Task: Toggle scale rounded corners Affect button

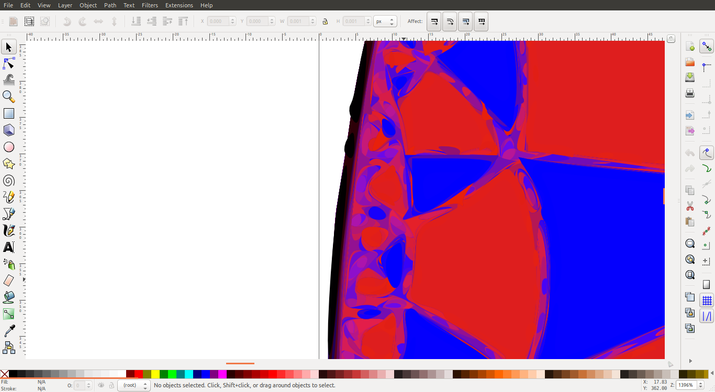Action: click(x=450, y=21)
